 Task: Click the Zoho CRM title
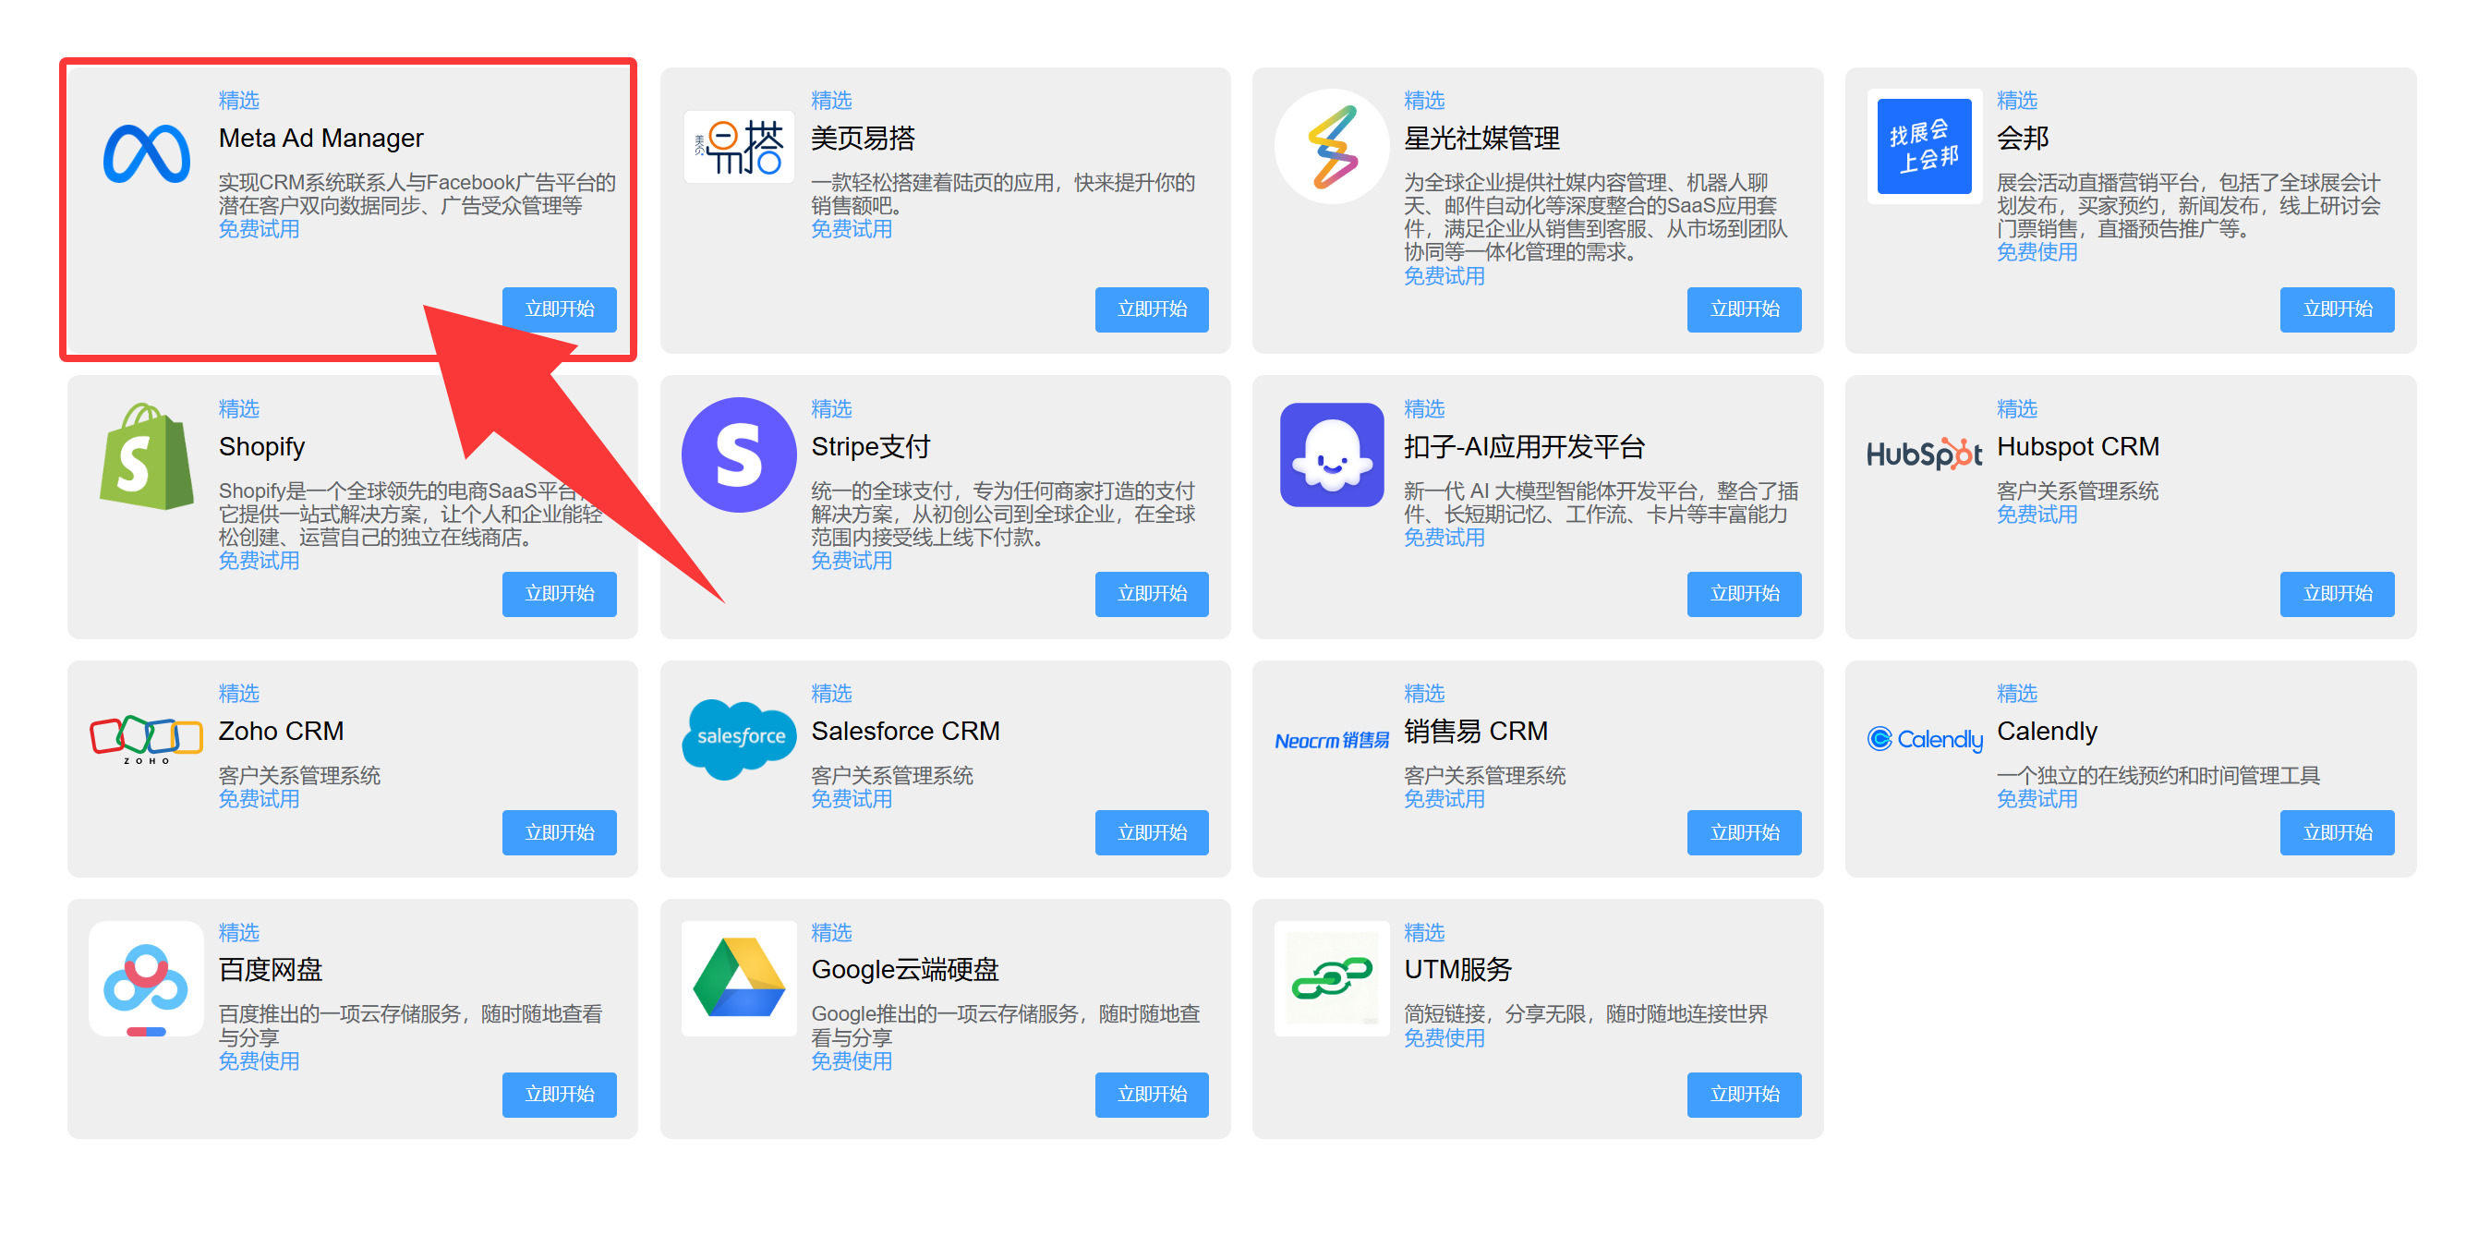tap(281, 731)
